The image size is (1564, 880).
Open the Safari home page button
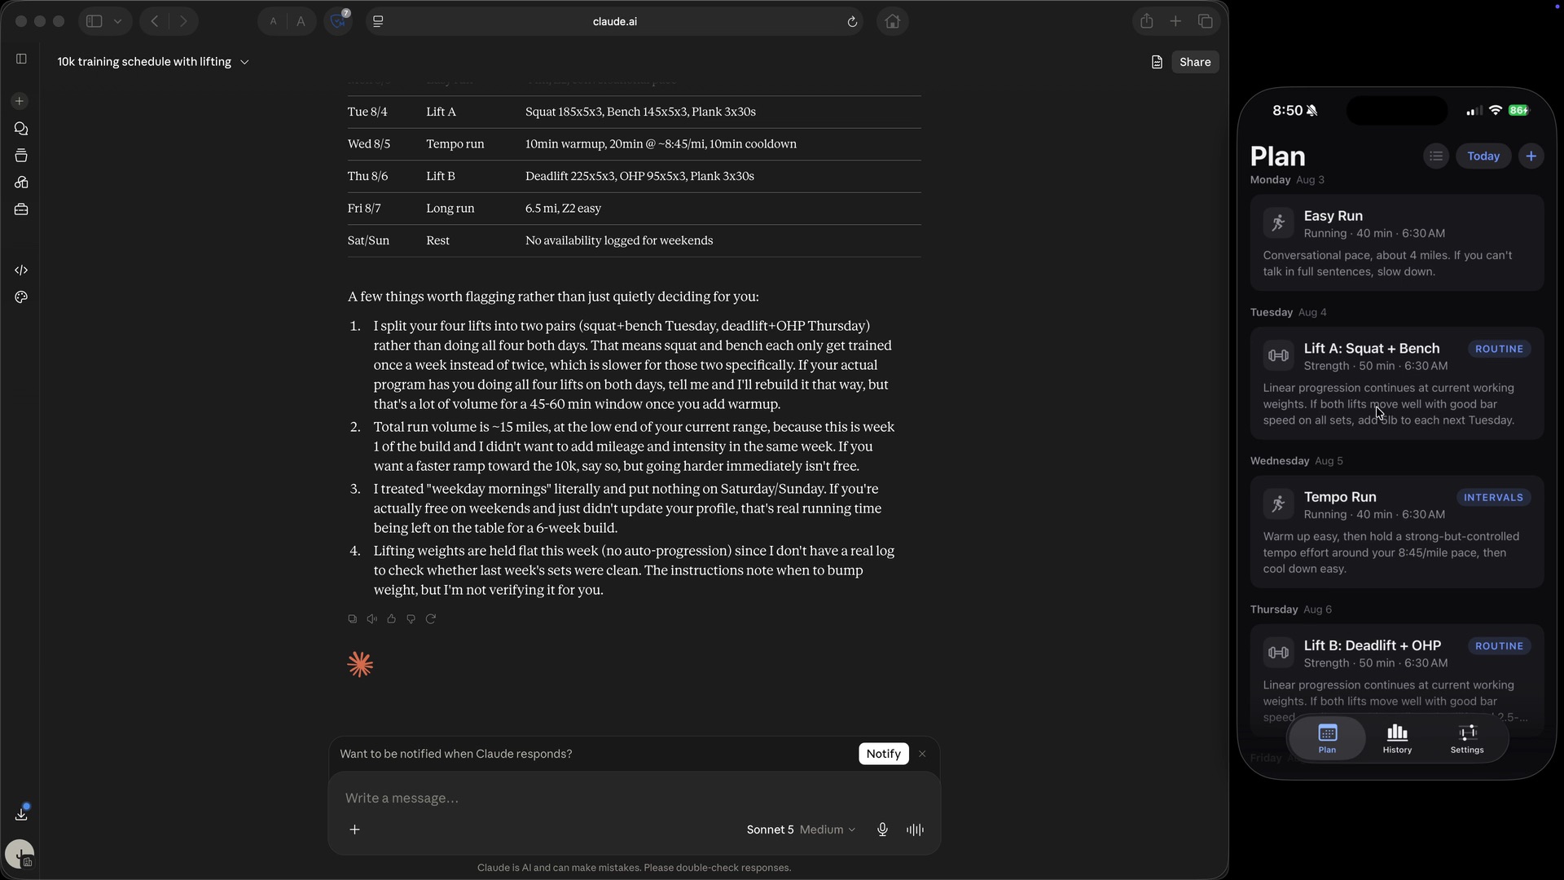click(893, 21)
